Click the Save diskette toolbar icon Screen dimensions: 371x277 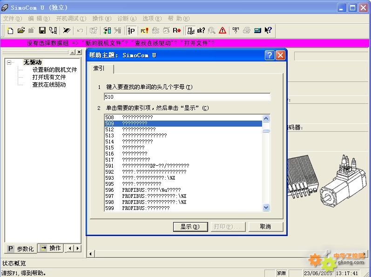coord(42,31)
